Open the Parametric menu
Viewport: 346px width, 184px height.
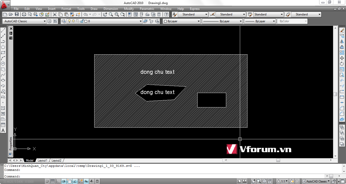147,9
